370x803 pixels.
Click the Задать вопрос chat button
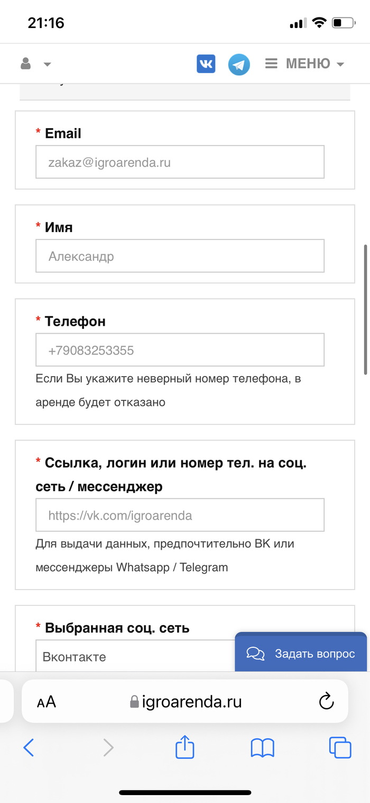point(301,654)
